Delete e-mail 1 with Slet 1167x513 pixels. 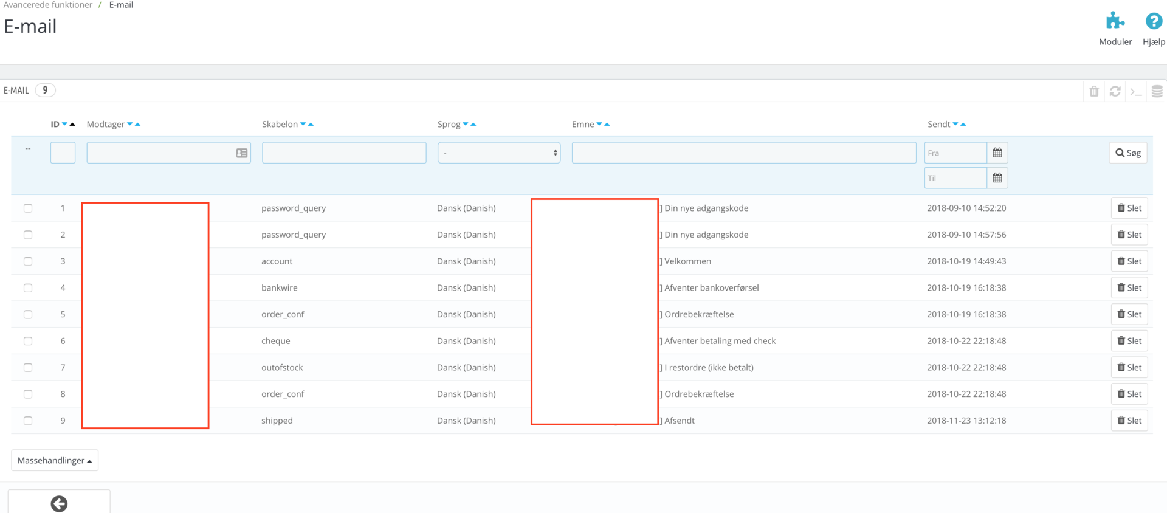(x=1129, y=208)
